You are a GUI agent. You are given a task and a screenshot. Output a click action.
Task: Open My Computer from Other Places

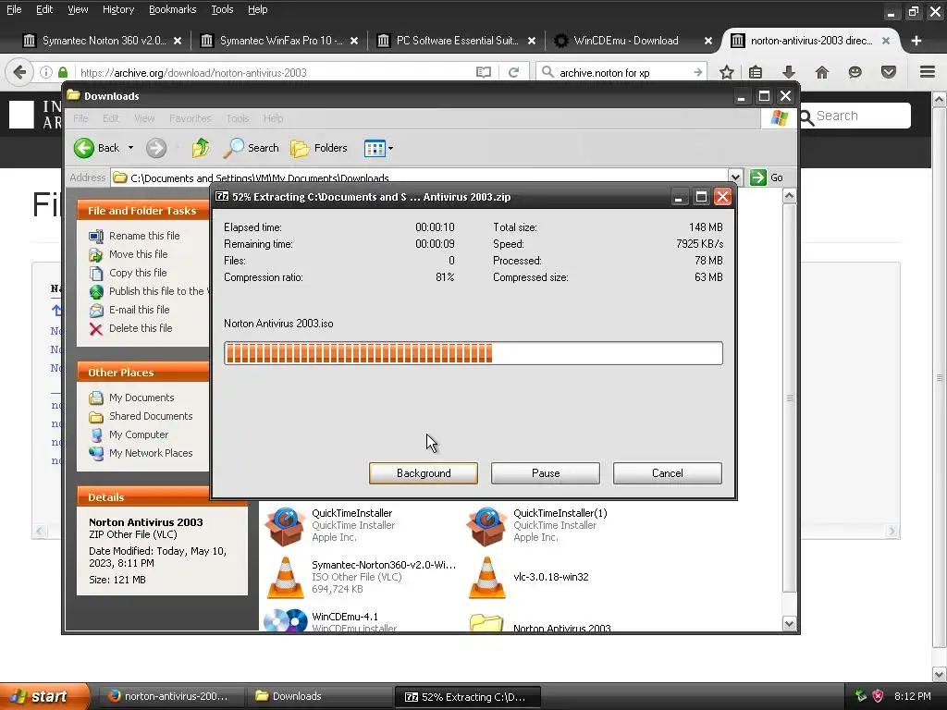click(139, 435)
